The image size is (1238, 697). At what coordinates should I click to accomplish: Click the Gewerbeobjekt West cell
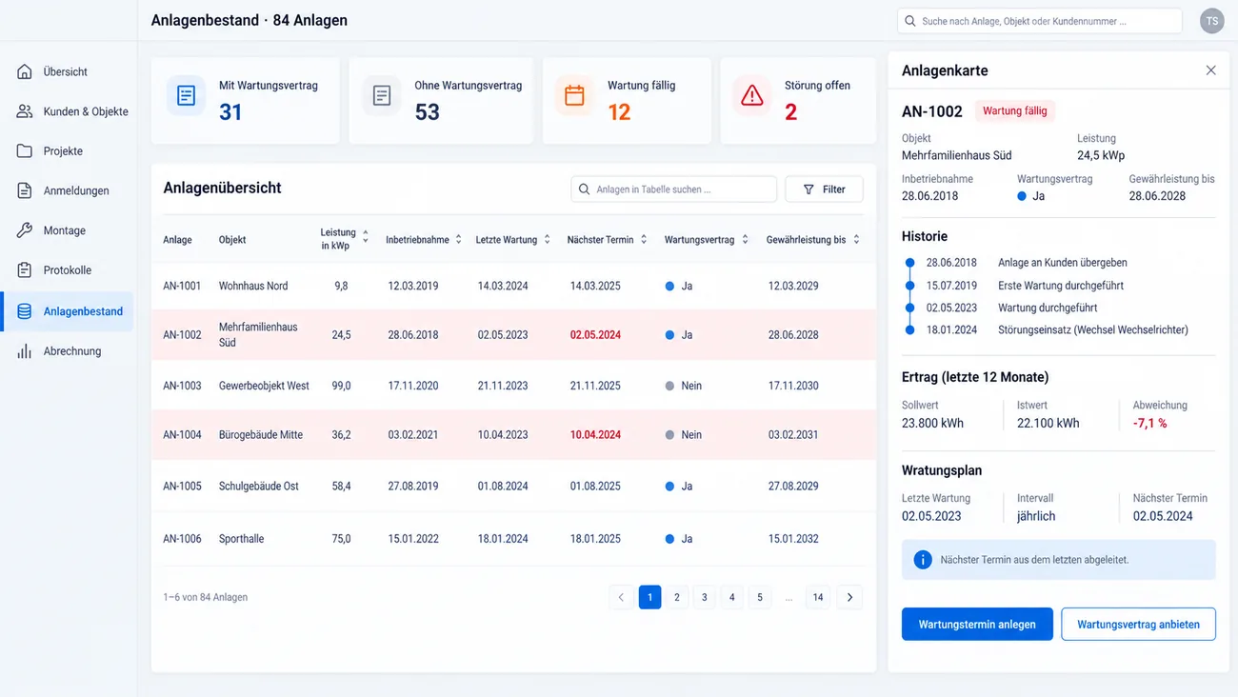[264, 386]
